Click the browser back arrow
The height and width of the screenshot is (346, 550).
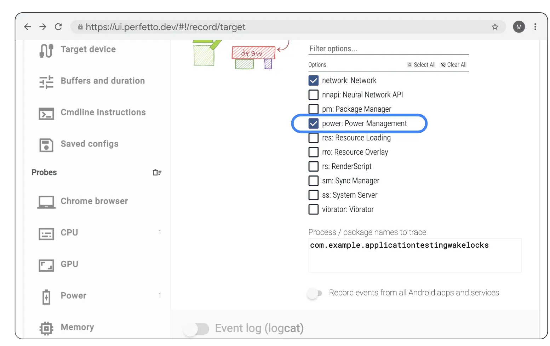coord(28,27)
